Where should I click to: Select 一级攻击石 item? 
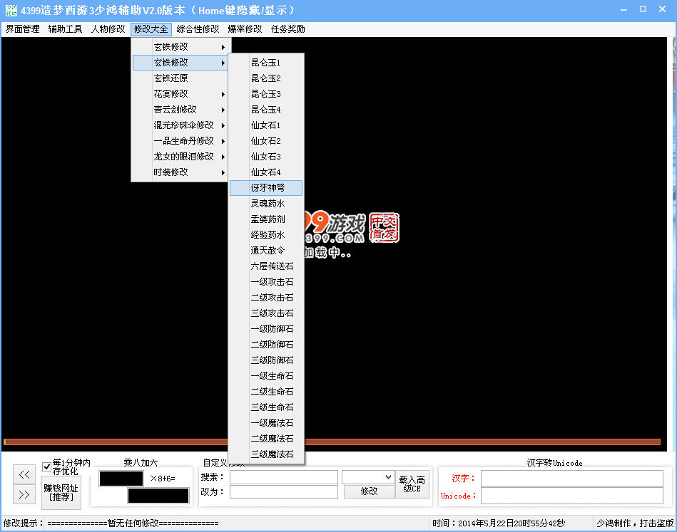point(266,282)
